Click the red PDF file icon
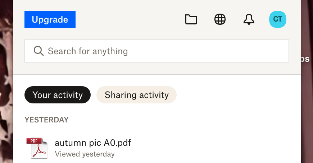This screenshot has width=313, height=163. 37,148
